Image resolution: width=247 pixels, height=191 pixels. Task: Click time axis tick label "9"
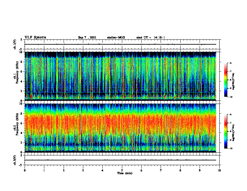point(200,170)
